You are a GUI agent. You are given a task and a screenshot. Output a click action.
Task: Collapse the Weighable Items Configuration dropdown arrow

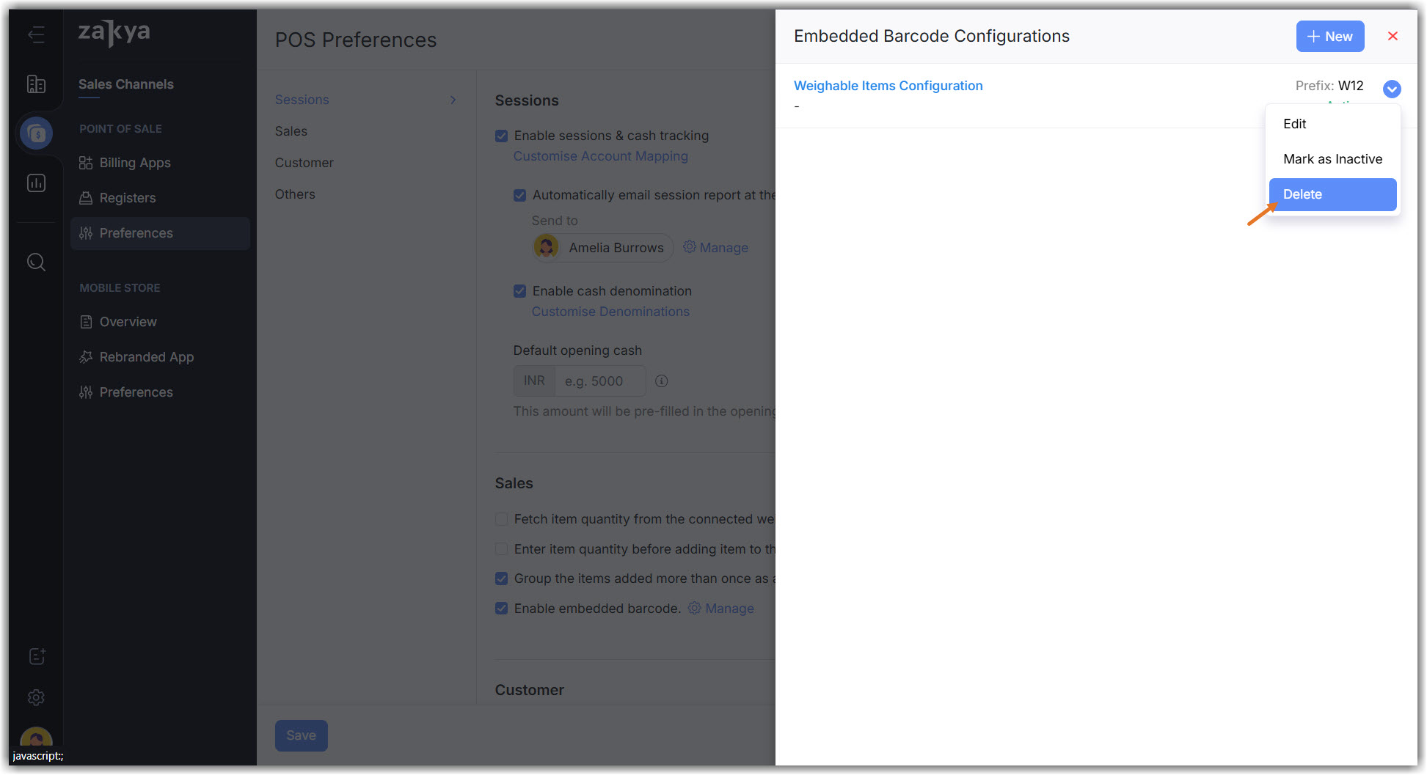[x=1392, y=89]
